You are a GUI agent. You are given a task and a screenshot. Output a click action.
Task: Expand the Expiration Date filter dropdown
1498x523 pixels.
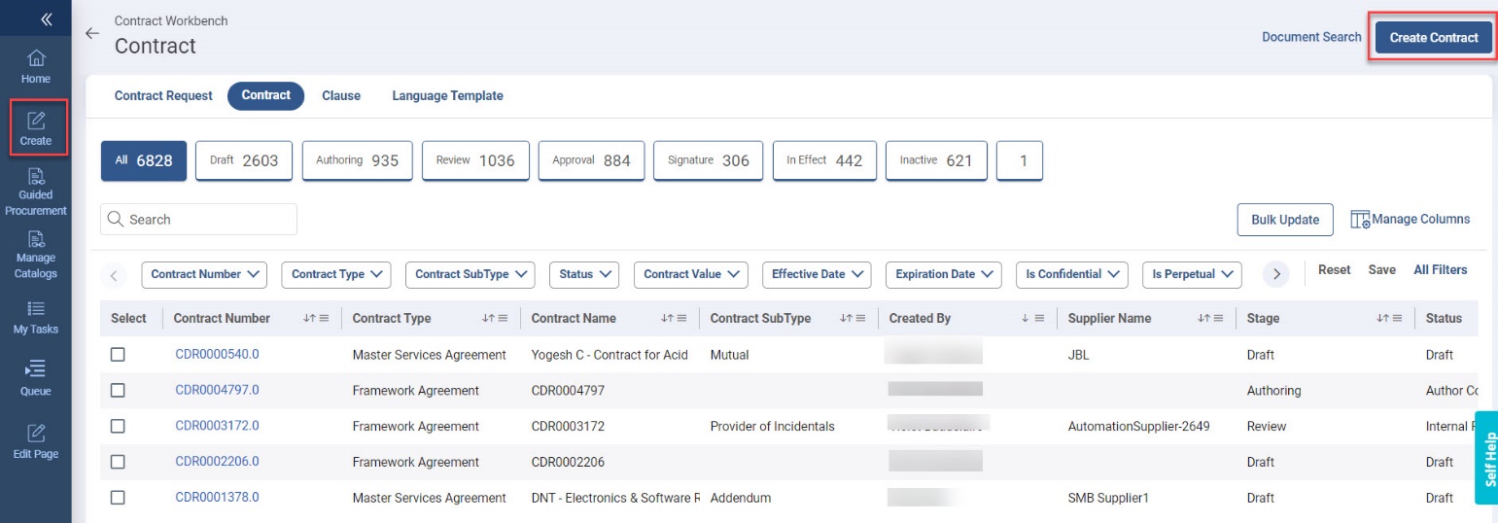(943, 274)
